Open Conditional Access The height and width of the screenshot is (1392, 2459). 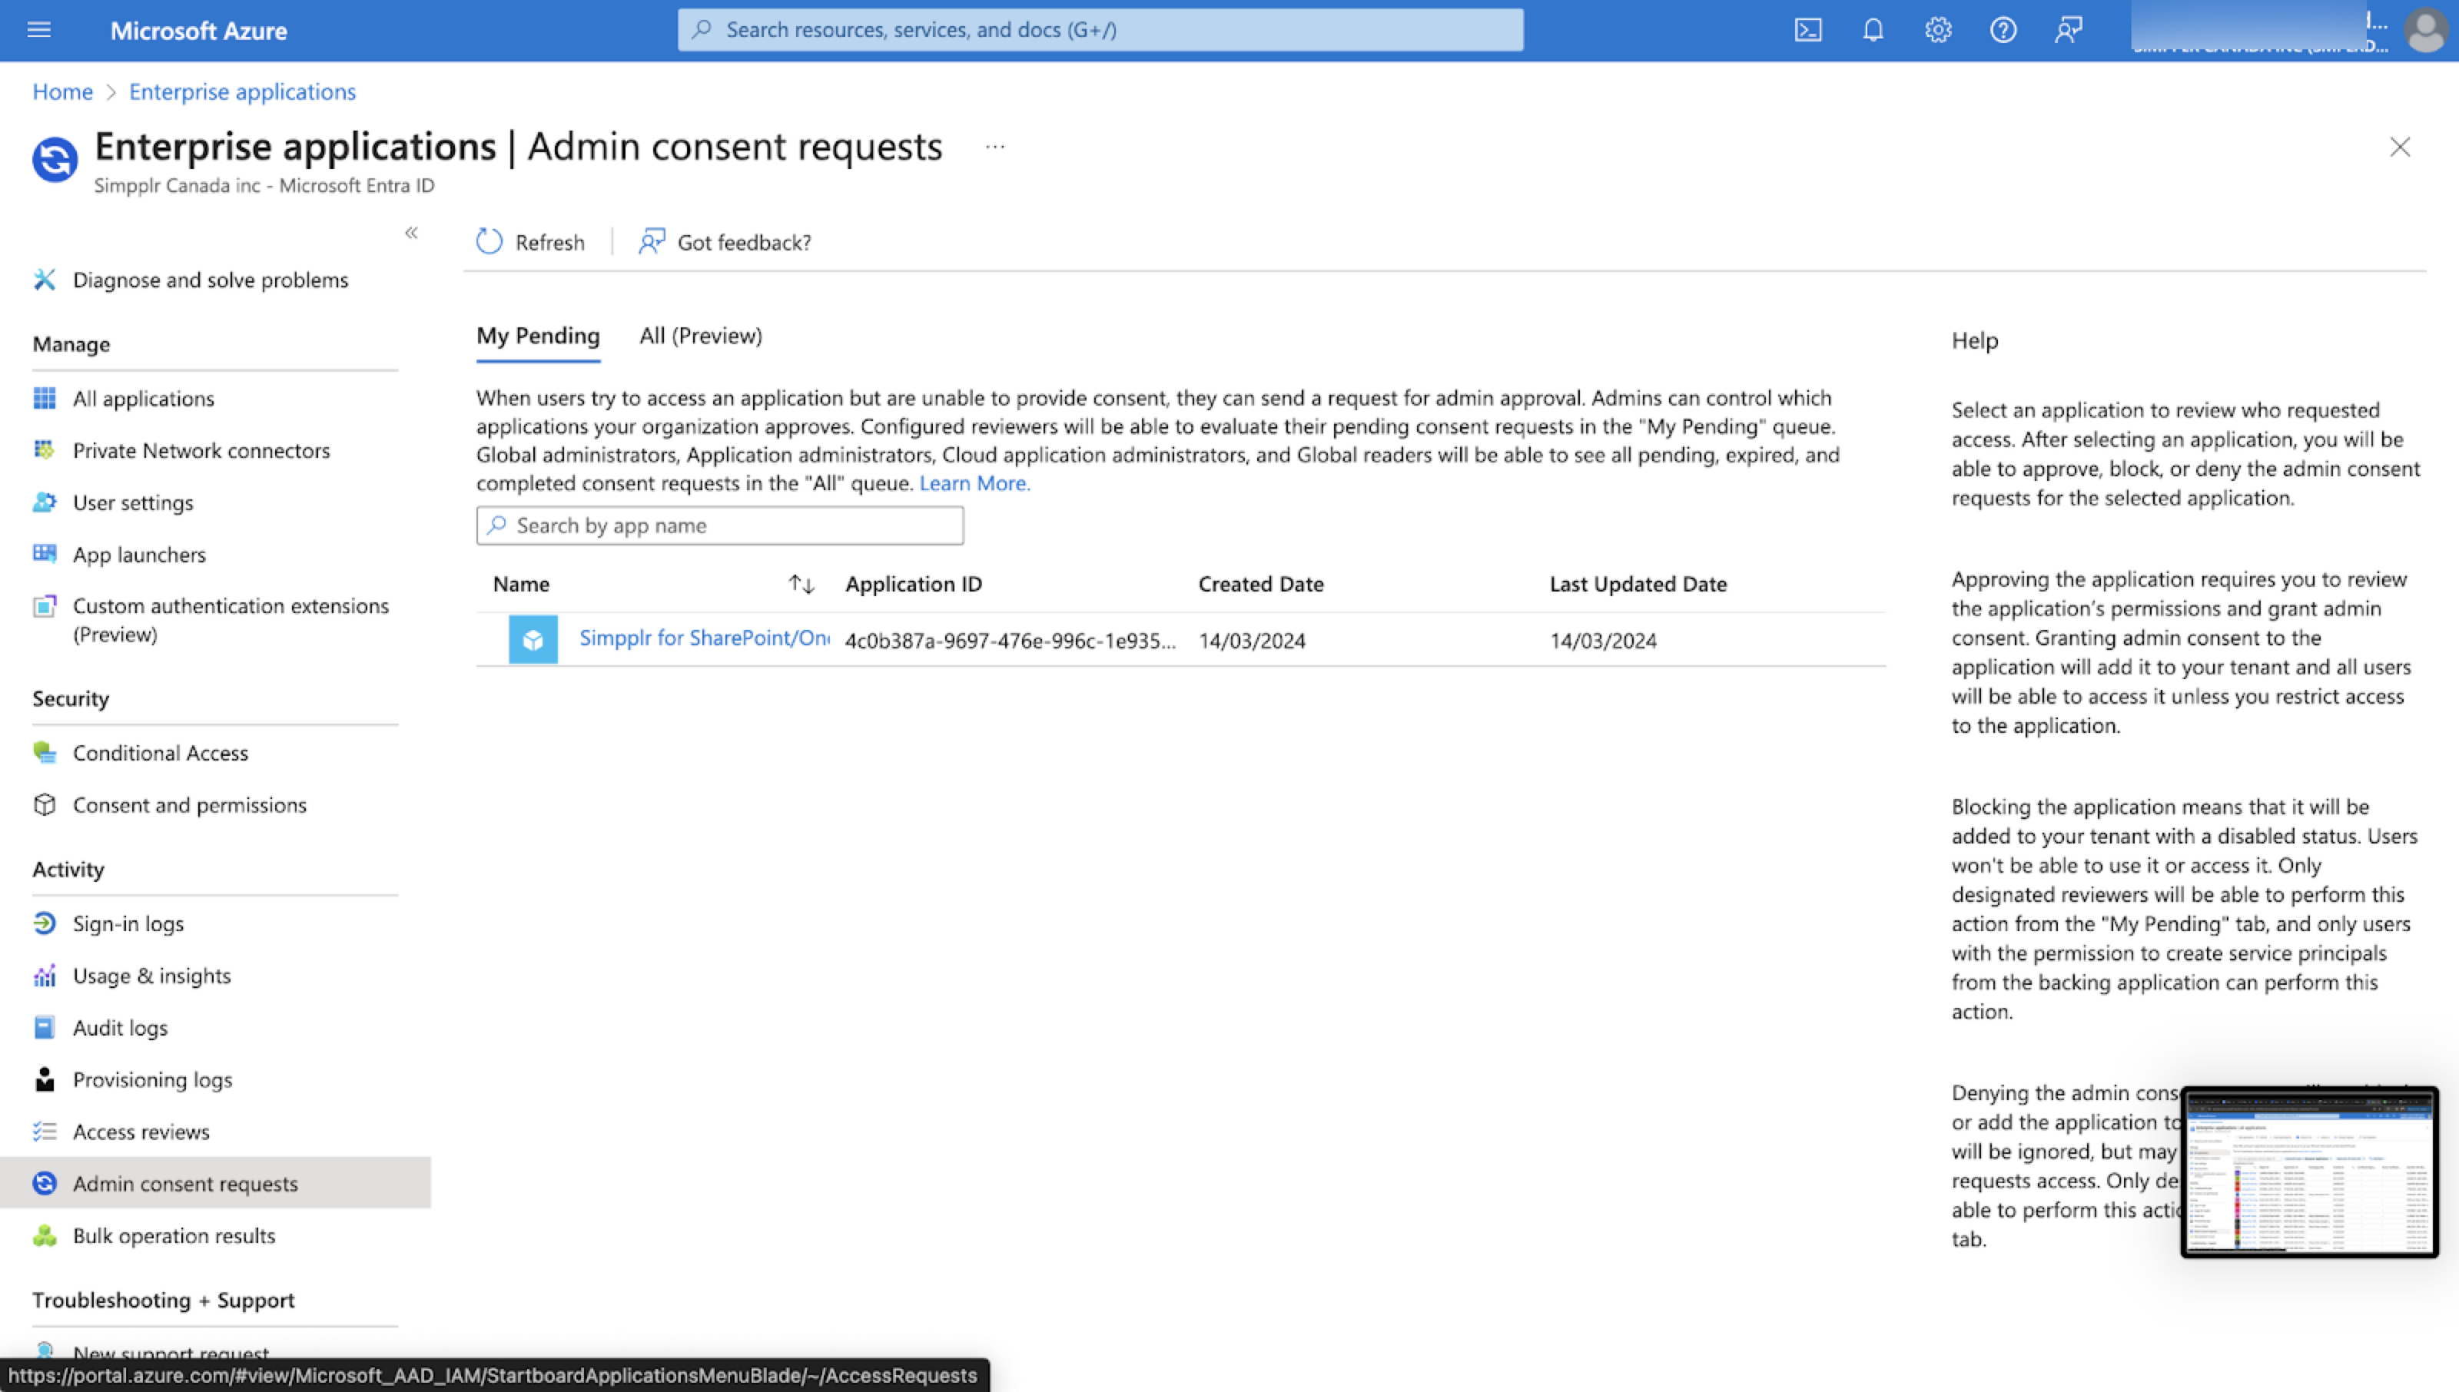coord(160,754)
